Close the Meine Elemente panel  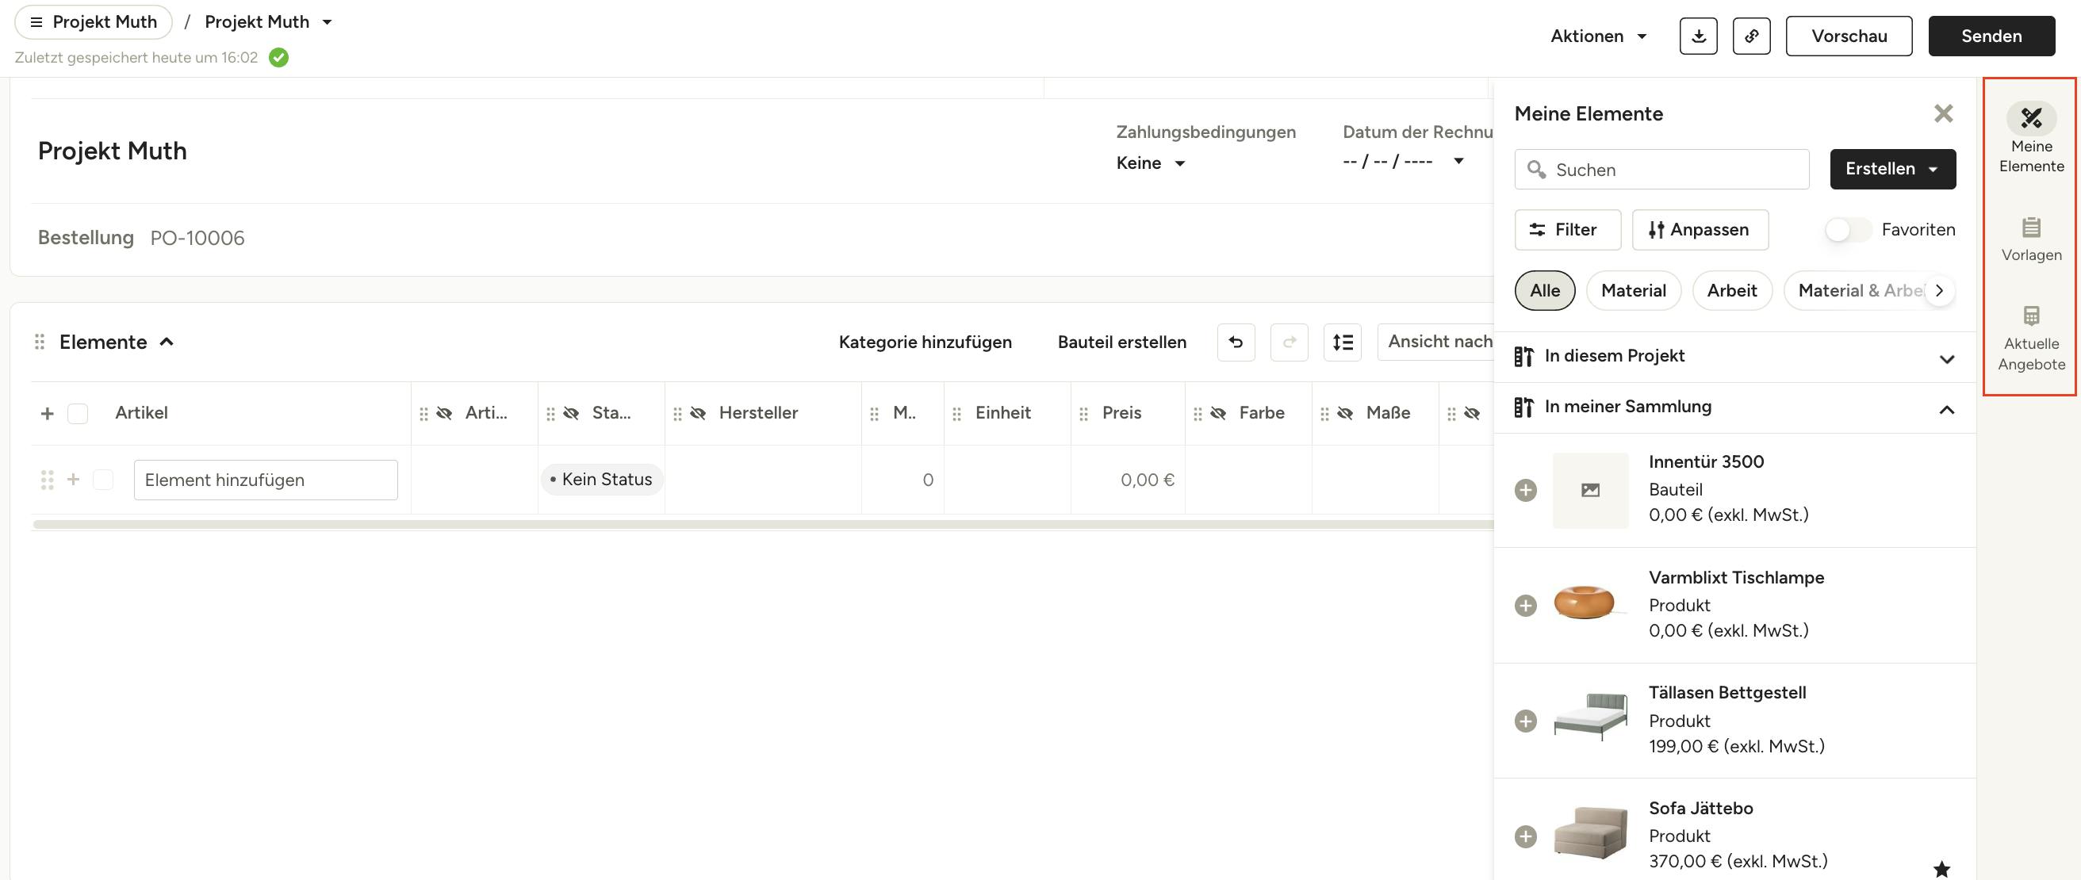pyautogui.click(x=1943, y=114)
